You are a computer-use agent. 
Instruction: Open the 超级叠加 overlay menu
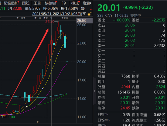[x=11, y=3]
